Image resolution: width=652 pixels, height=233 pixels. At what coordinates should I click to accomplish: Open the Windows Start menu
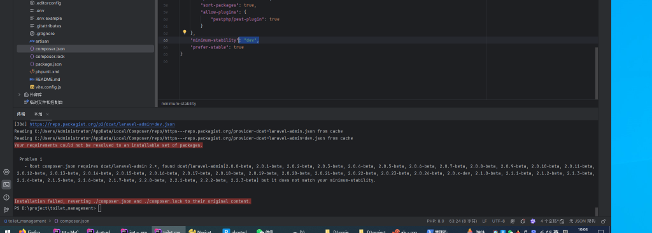click(7, 231)
